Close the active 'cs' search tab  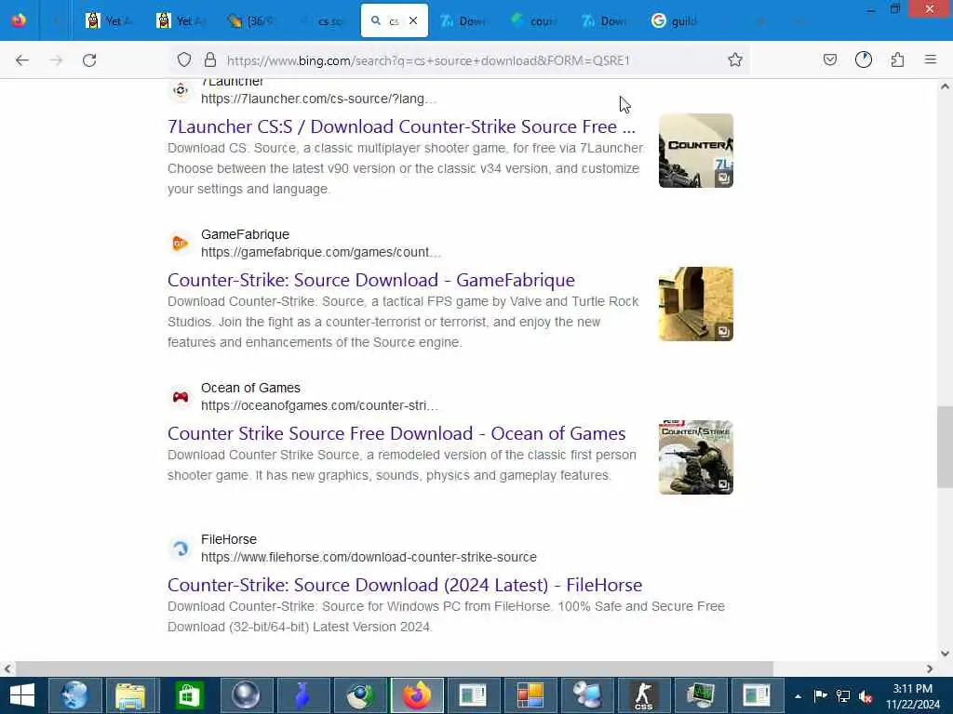tap(413, 20)
